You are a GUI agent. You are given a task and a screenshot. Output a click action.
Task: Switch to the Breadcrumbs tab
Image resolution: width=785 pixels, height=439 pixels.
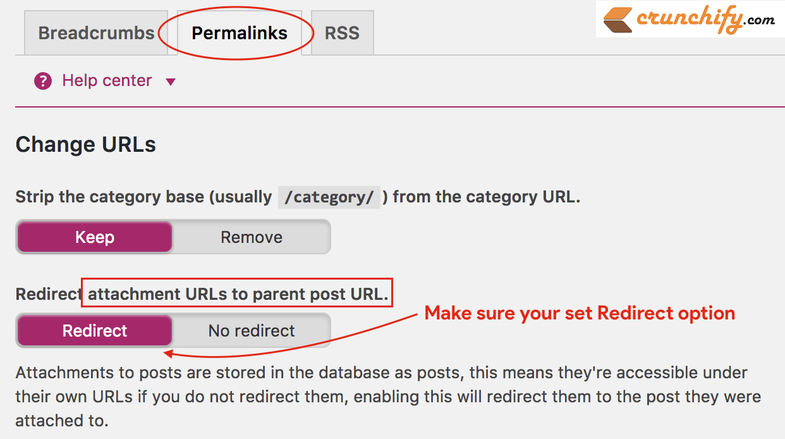point(96,33)
